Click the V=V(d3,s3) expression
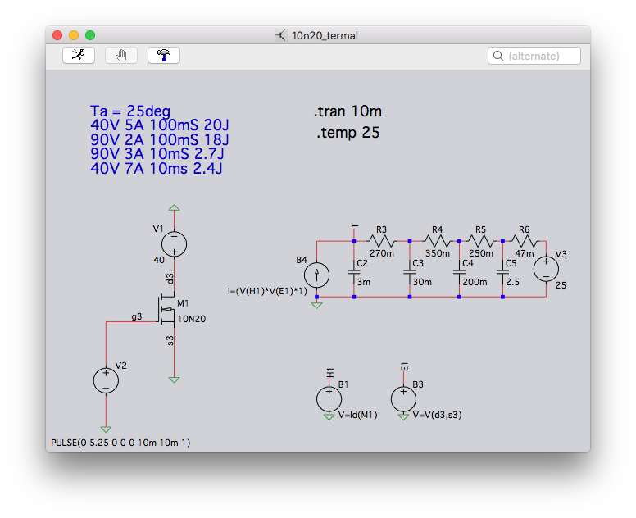636x518 pixels. click(438, 415)
